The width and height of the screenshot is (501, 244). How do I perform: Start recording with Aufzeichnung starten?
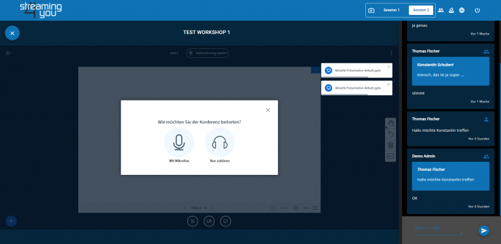[207, 53]
